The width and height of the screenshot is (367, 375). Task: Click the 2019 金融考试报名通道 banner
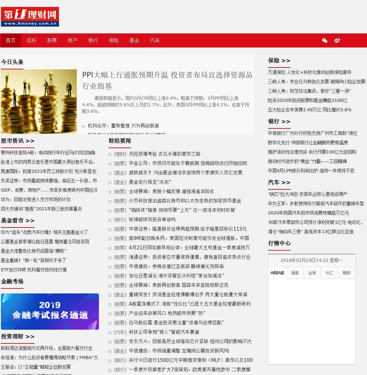point(50,312)
